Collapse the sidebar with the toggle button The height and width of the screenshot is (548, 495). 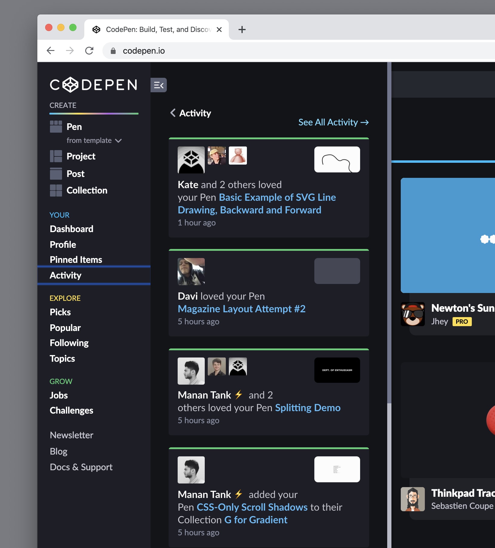coord(159,85)
